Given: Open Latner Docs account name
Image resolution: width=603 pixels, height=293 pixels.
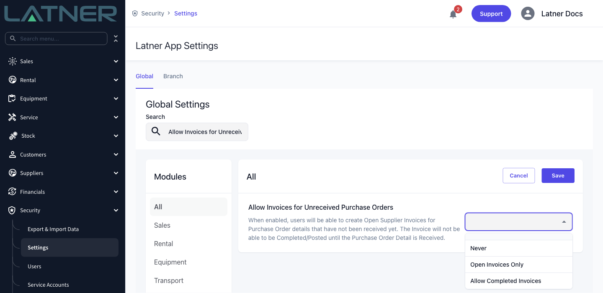Looking at the screenshot, I should (562, 13).
